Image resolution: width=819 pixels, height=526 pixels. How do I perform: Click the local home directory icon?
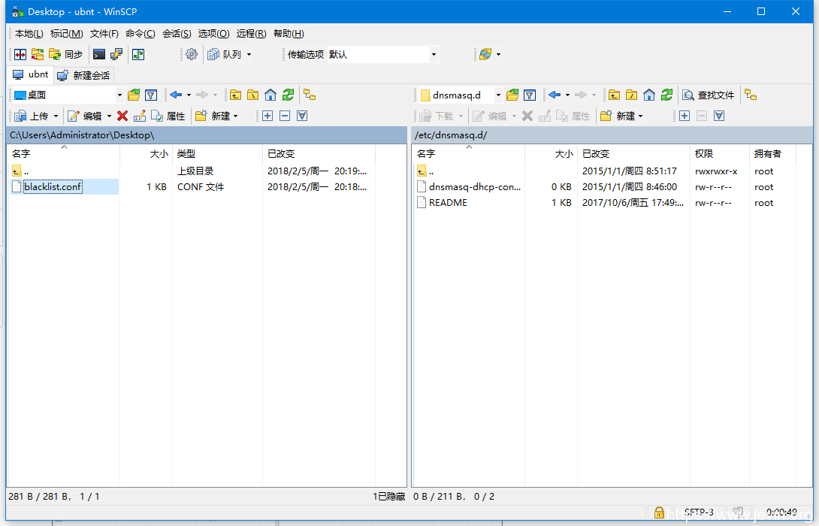[x=270, y=95]
